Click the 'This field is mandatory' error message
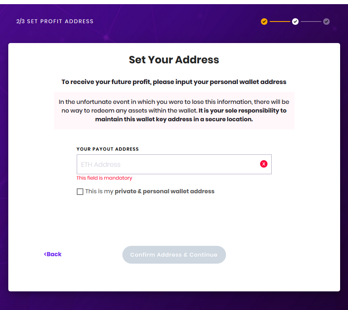 [x=104, y=178]
